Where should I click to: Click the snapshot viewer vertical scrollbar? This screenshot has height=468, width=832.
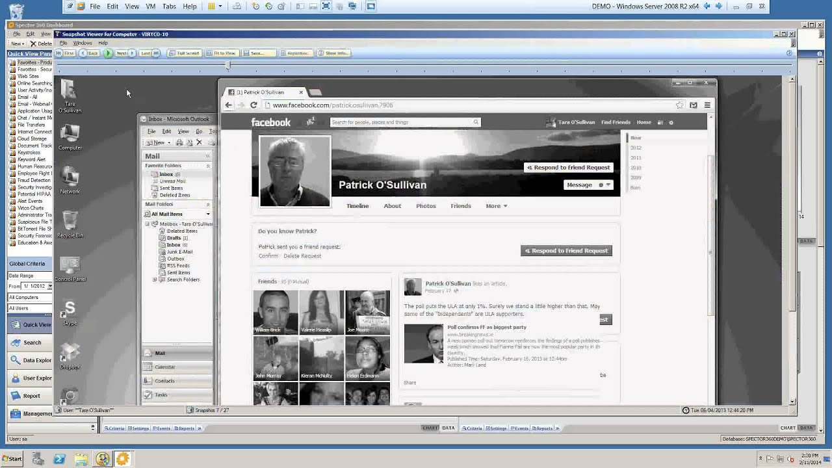tap(792, 240)
